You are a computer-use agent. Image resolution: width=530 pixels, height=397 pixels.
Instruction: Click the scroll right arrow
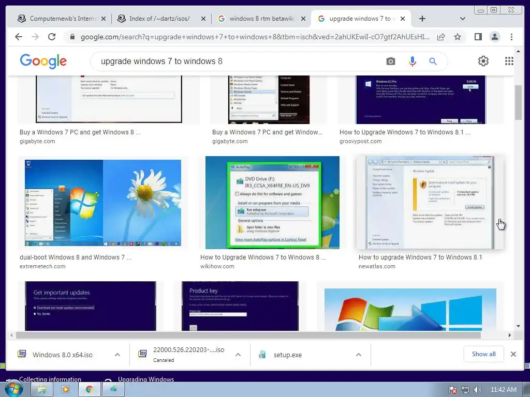pos(510,335)
